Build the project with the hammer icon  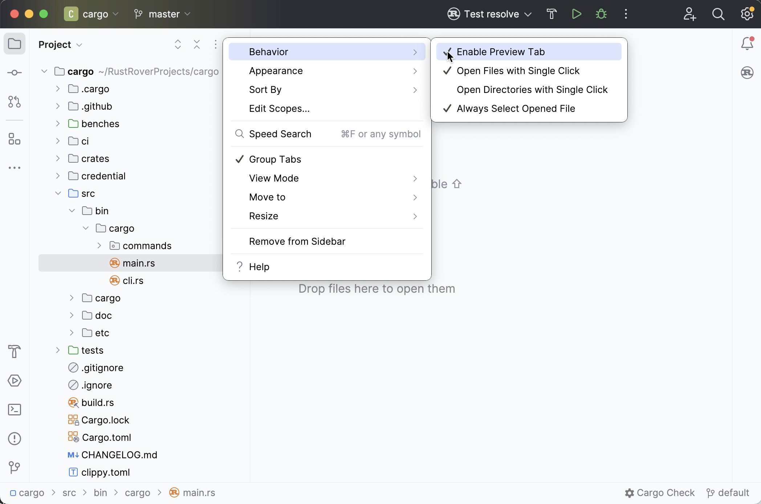click(x=552, y=14)
